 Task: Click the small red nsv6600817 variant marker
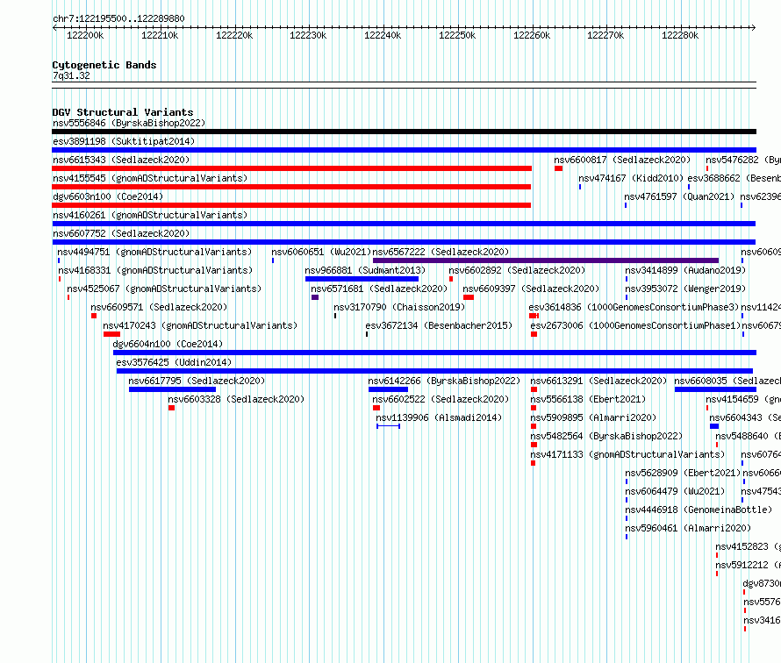click(x=558, y=168)
